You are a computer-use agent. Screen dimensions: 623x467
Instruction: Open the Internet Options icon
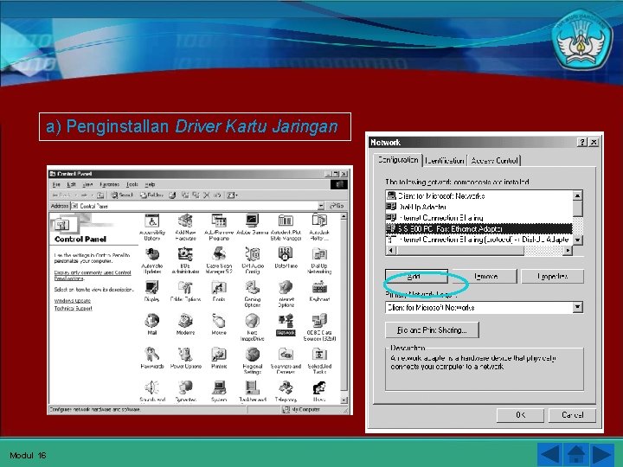286,294
